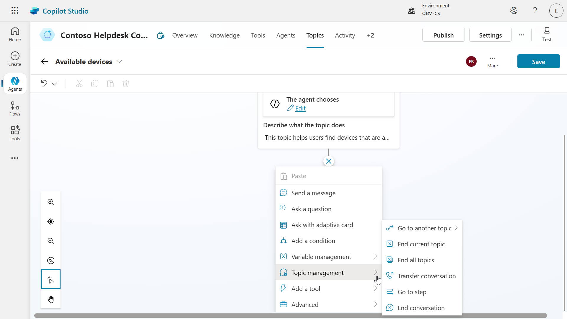Select the hand pan tool
The width and height of the screenshot is (567, 319).
coord(50,299)
